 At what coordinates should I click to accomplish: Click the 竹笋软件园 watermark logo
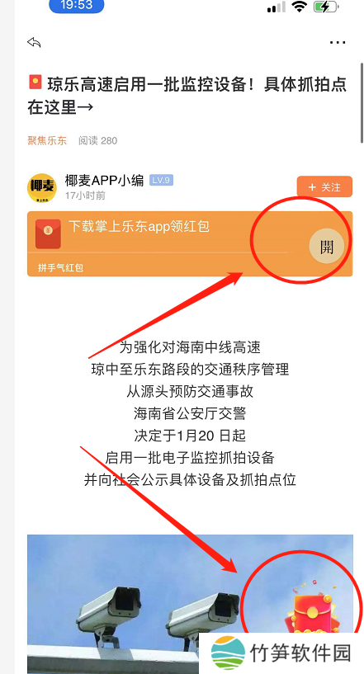click(281, 653)
